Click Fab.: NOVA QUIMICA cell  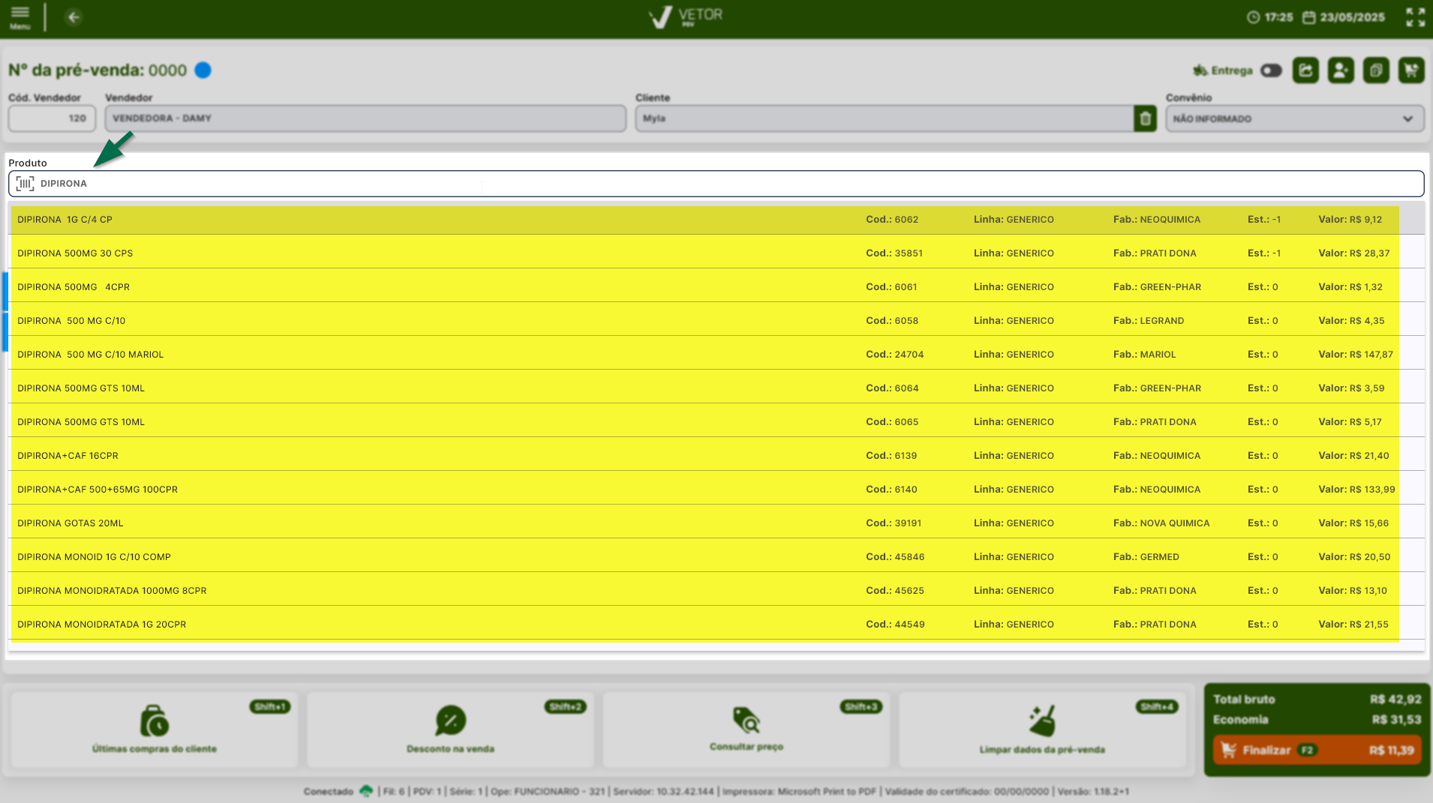pyautogui.click(x=1161, y=523)
